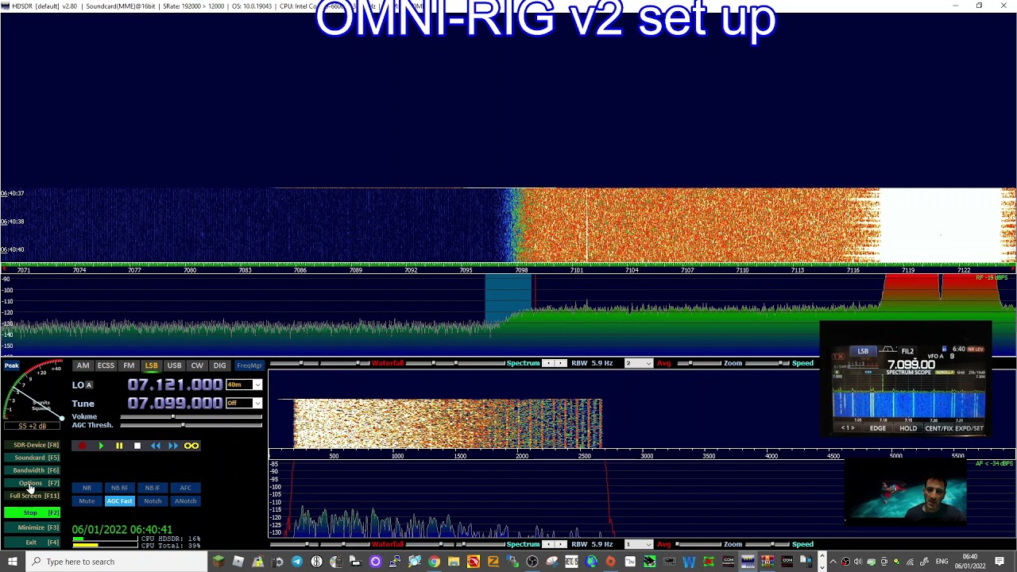Toggle the LO A selector button

coord(89,385)
